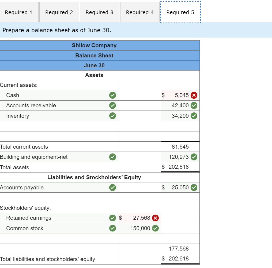Click the red X beside Retained earnings 27,568
Image resolution: width=272 pixels, height=268 pixels.
coord(155,218)
